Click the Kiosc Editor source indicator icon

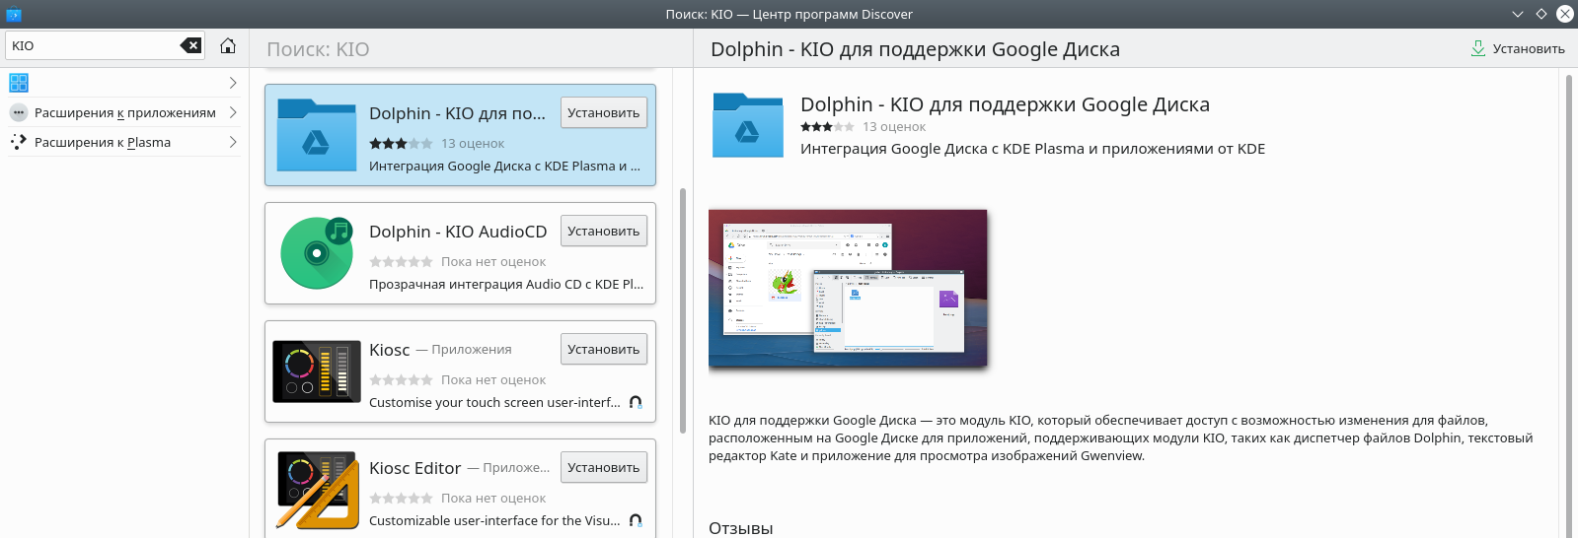[x=636, y=520]
